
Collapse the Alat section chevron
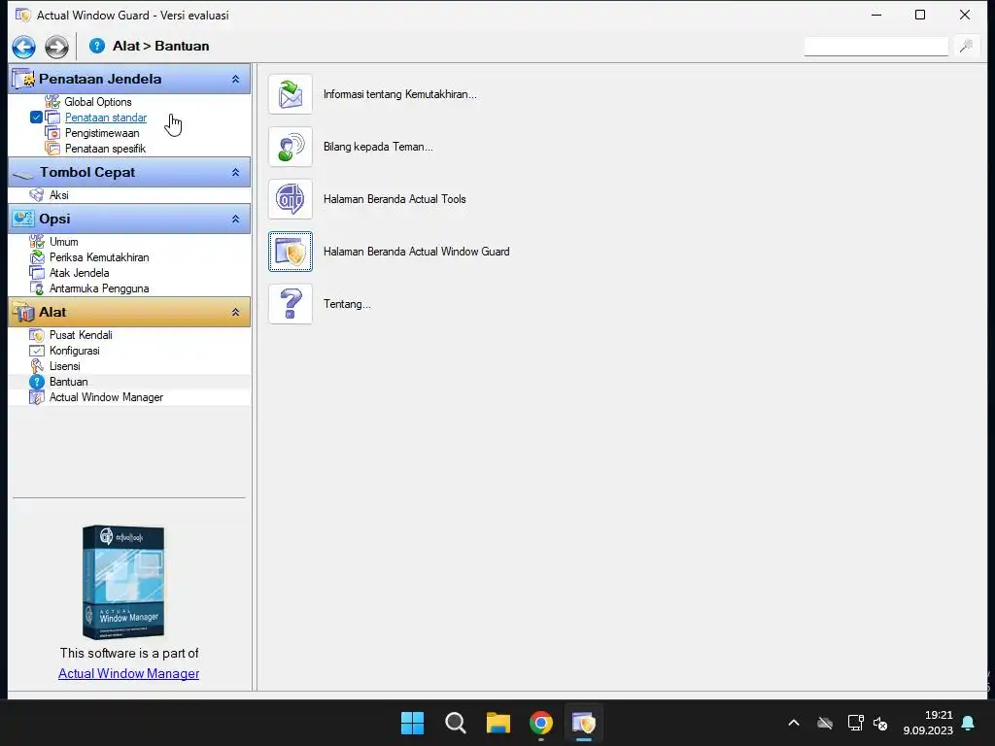click(235, 312)
